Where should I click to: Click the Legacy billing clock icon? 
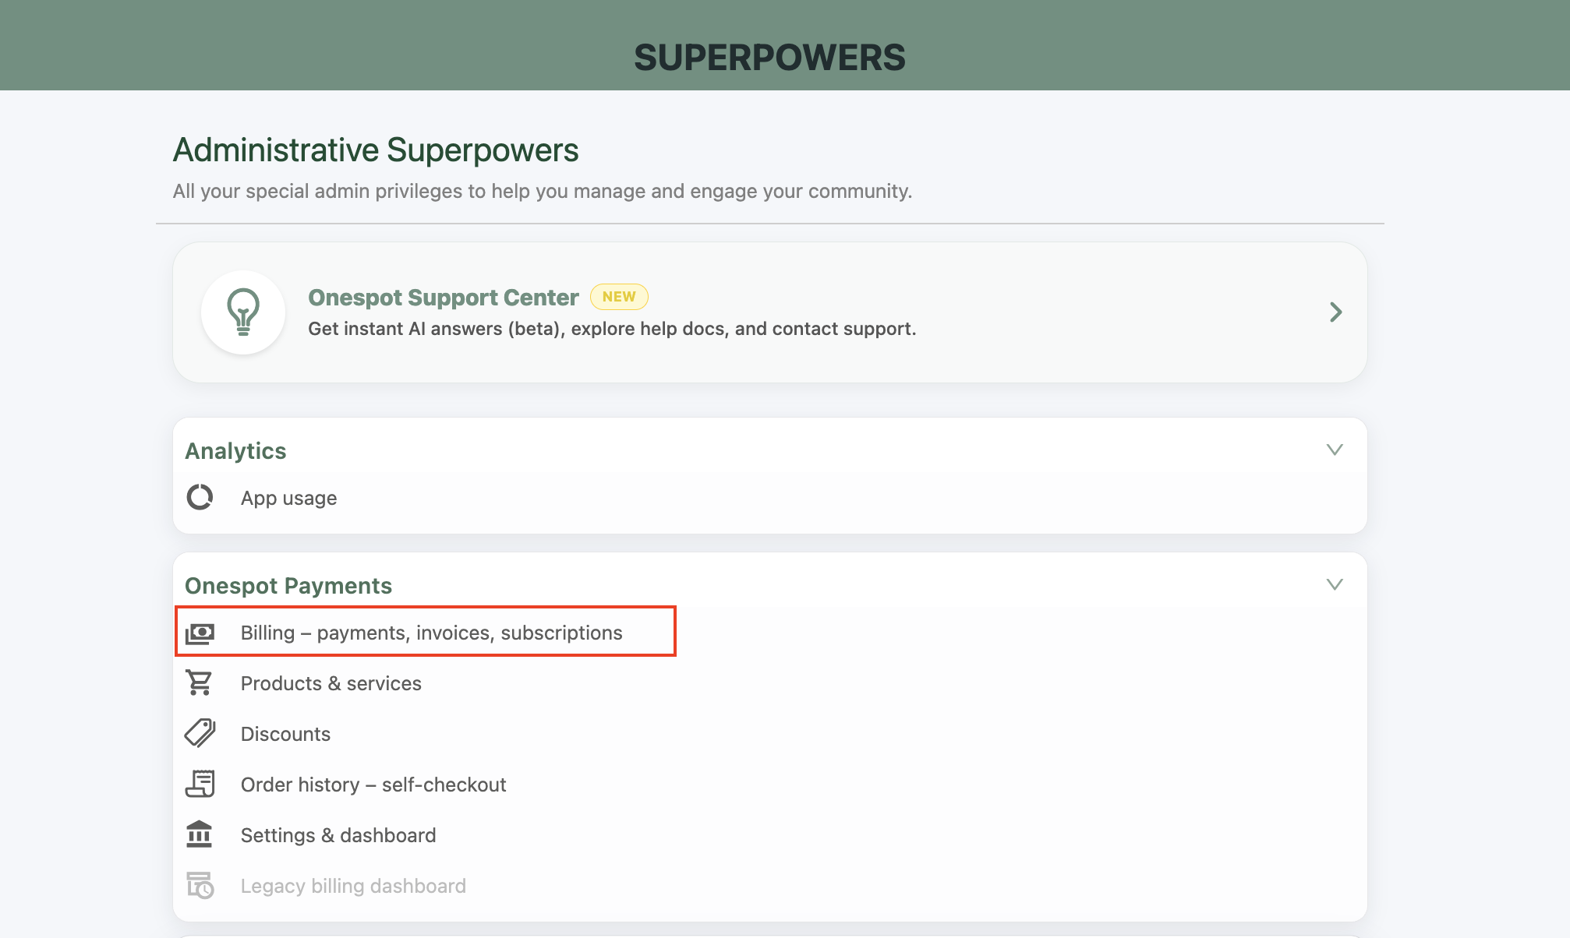pos(200,885)
